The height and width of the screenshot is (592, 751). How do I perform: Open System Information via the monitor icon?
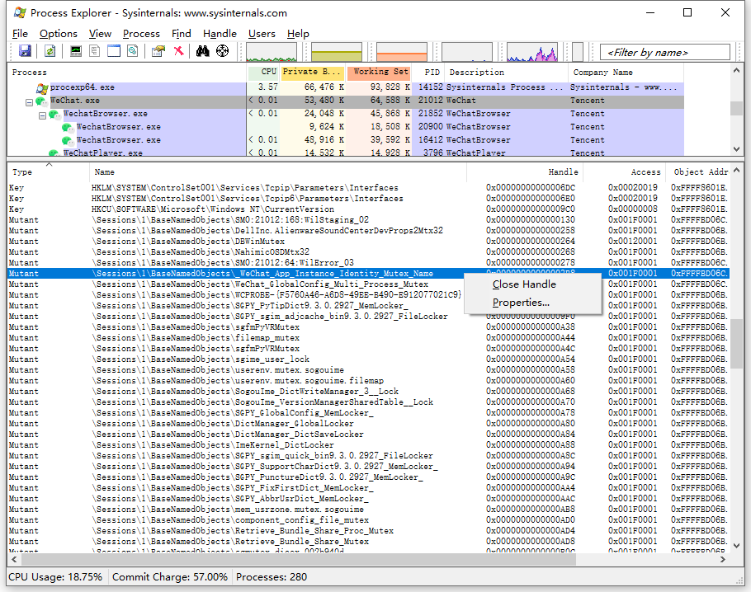(76, 51)
